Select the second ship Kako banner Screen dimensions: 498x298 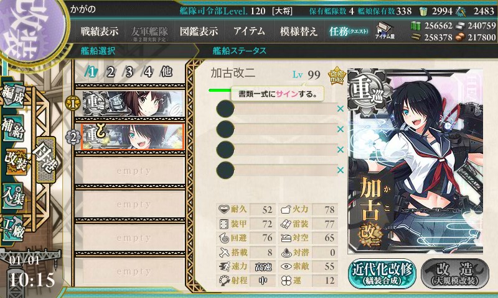[x=133, y=137]
